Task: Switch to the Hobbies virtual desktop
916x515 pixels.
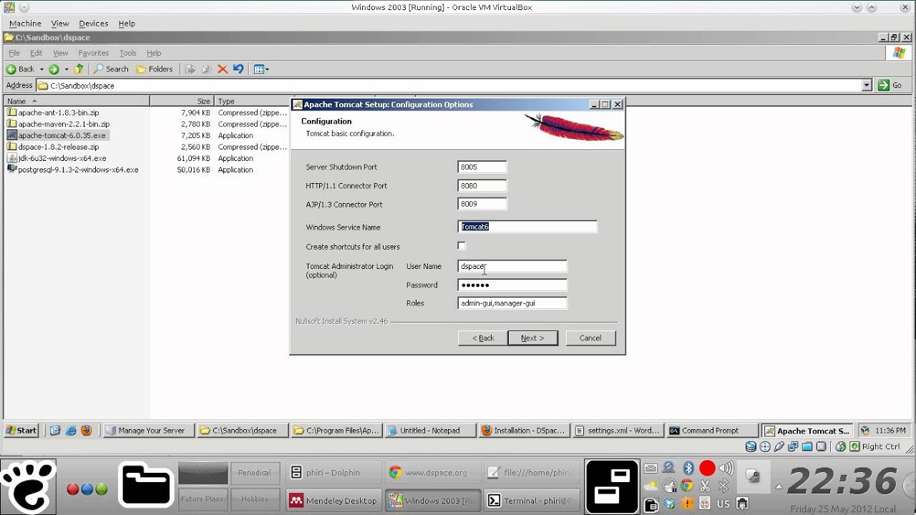Action: (255, 499)
